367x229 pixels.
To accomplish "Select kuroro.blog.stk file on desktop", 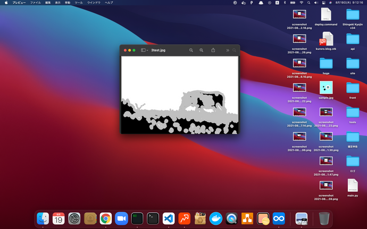I will [x=326, y=41].
